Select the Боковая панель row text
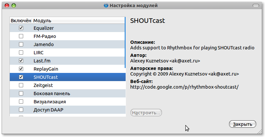 52,94
